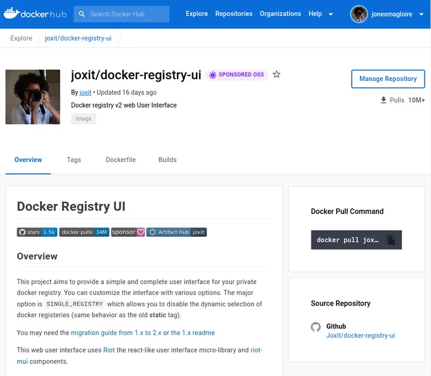
Task: Click the Docker registry v2 web User Interface description
Action: 124,105
